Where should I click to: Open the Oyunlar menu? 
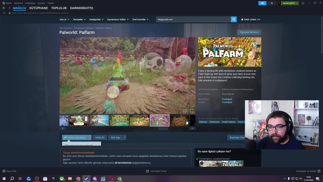pos(41,3)
